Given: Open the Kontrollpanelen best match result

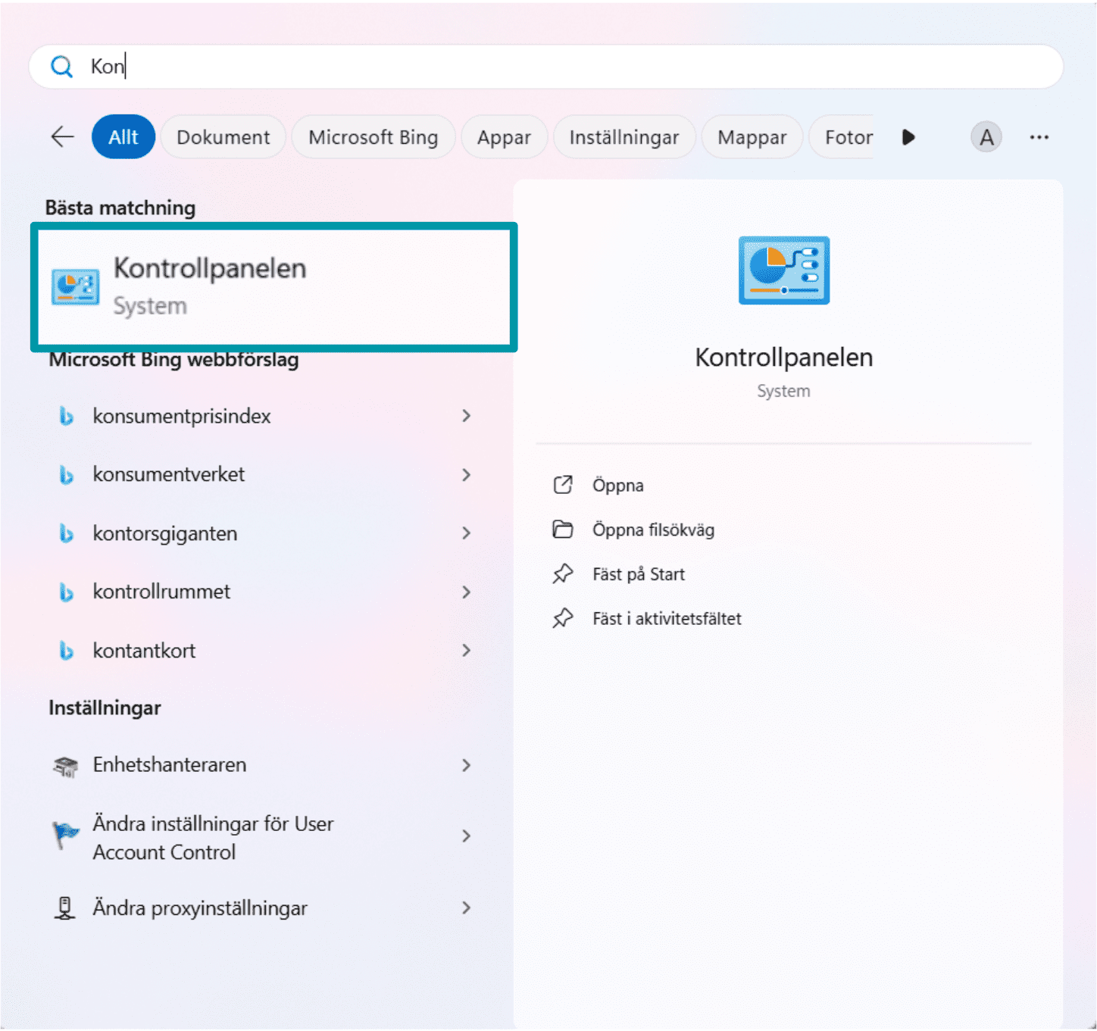Looking at the screenshot, I should point(273,287).
